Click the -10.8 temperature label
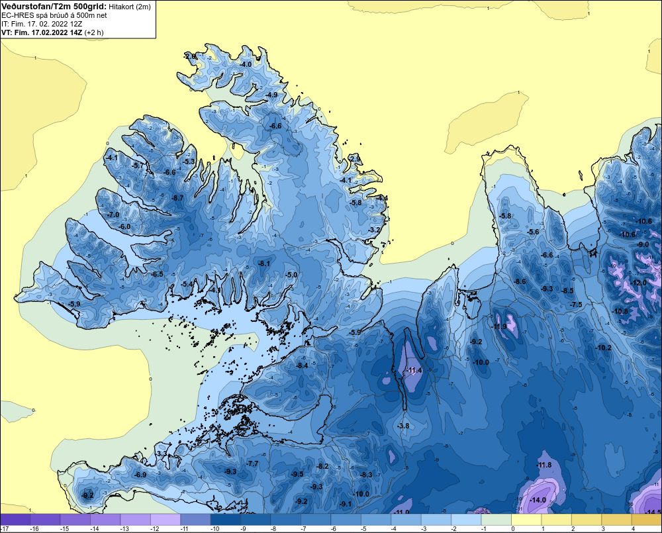Image resolution: width=662 pixels, height=533 pixels. click(620, 311)
